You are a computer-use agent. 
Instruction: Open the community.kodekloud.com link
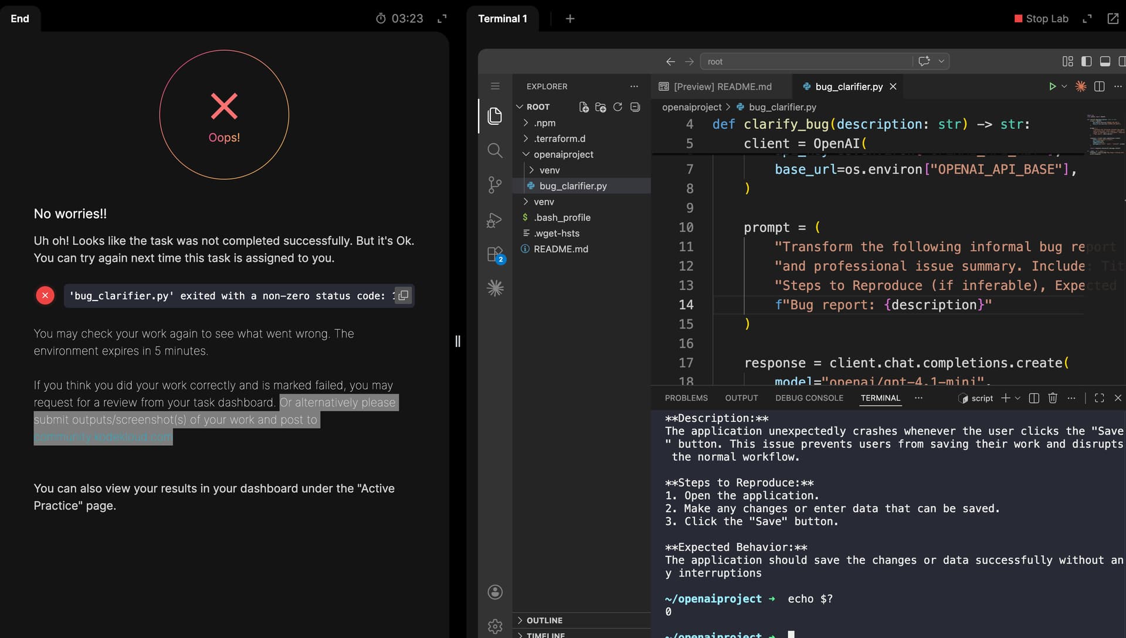[103, 437]
